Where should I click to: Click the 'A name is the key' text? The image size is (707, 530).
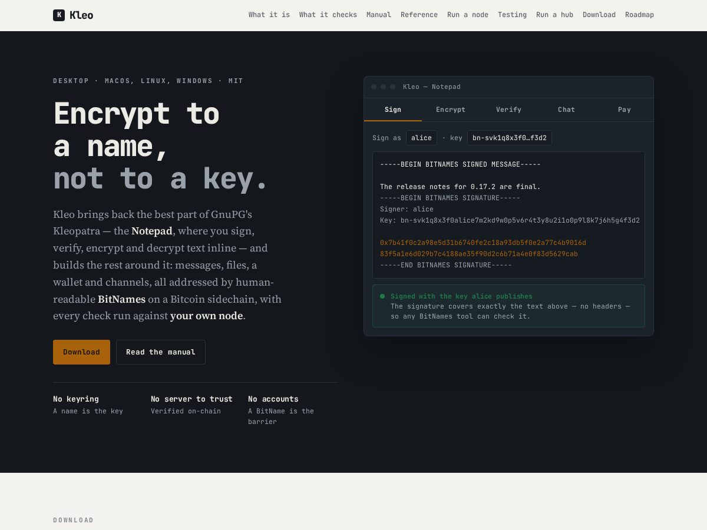(x=88, y=411)
